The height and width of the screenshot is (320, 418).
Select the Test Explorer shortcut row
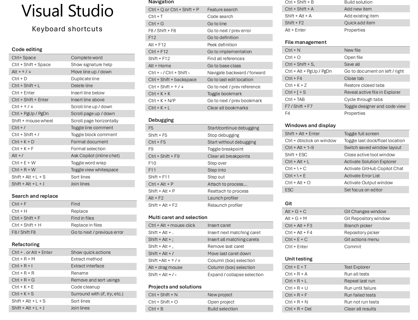tap(345, 267)
